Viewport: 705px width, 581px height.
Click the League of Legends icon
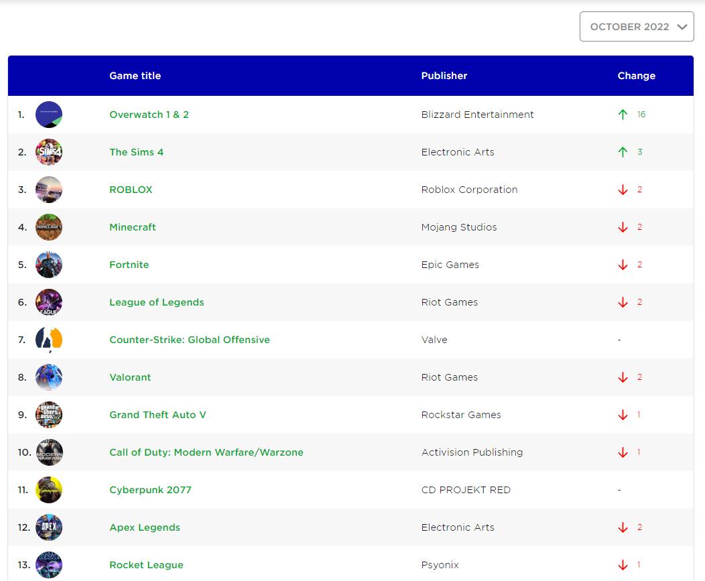[x=49, y=302]
